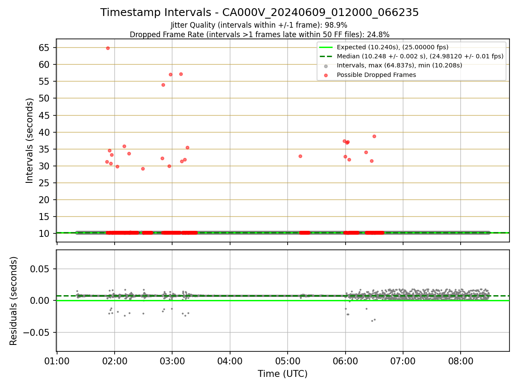Click the "04:00" x-axis tick label

pyautogui.click(x=230, y=360)
